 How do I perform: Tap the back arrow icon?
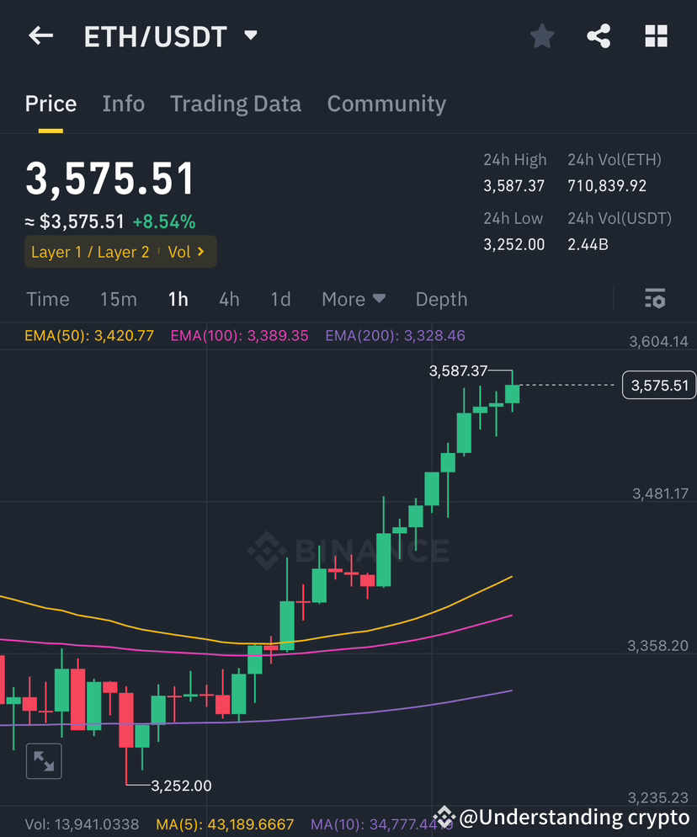coord(40,35)
